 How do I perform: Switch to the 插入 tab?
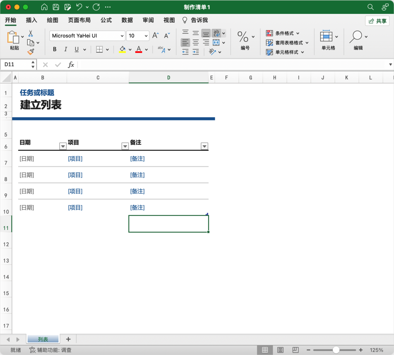31,20
